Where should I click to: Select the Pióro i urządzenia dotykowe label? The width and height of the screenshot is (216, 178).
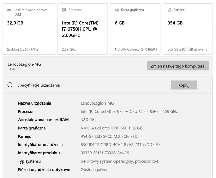click(x=44, y=170)
